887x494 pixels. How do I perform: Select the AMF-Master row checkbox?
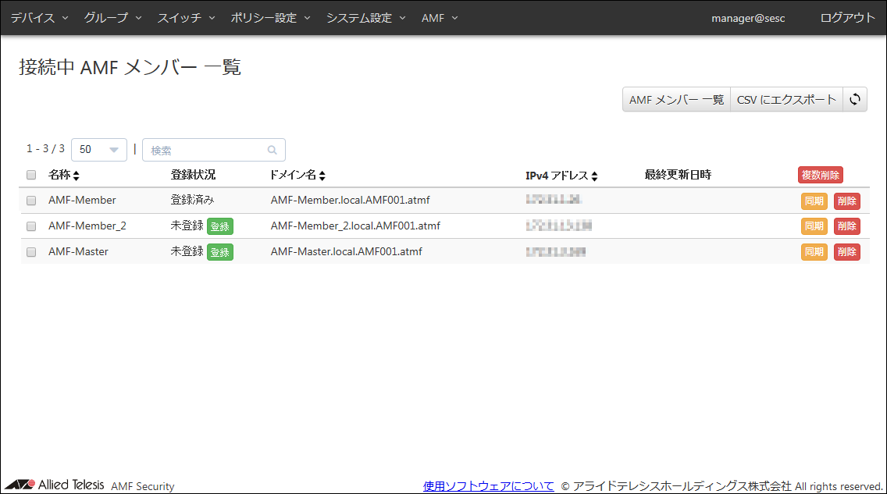click(x=31, y=252)
